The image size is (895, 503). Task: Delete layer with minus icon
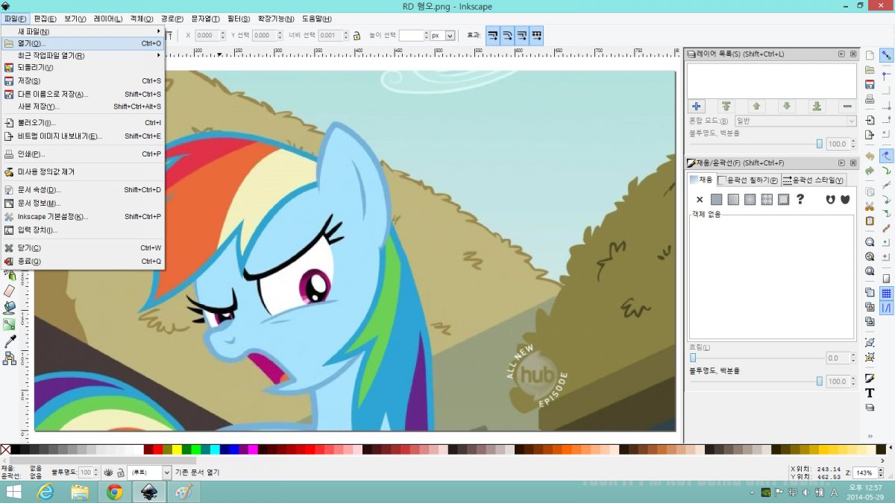coord(847,106)
